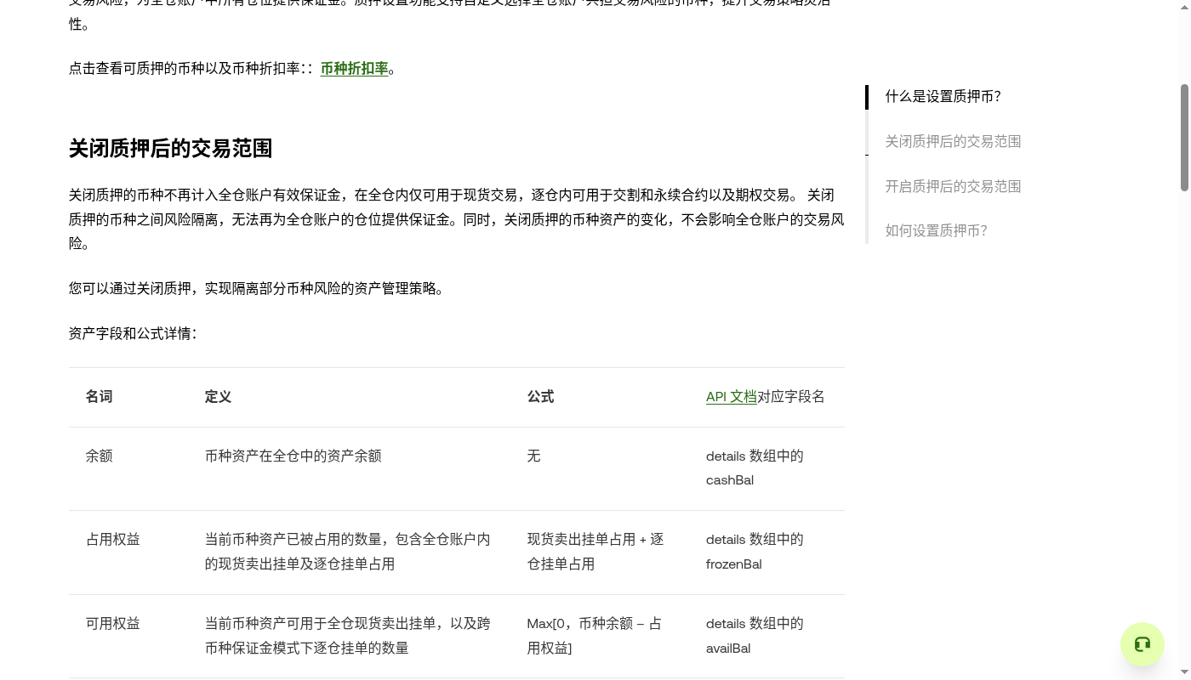Click the availBal field name cell
Image resolution: width=1191 pixels, height=680 pixels.
(x=755, y=636)
